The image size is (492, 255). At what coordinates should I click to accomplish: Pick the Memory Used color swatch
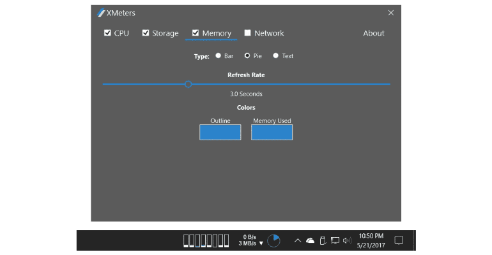[272, 133]
